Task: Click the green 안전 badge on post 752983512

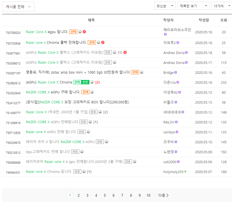Action: click(85, 82)
